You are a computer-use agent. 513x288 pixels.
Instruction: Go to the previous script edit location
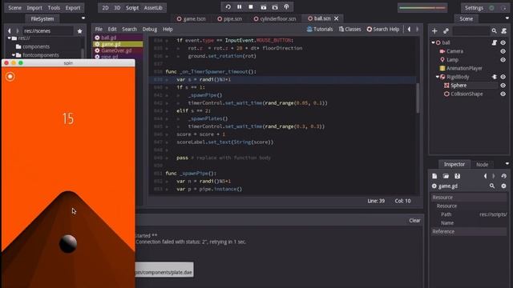(x=409, y=29)
